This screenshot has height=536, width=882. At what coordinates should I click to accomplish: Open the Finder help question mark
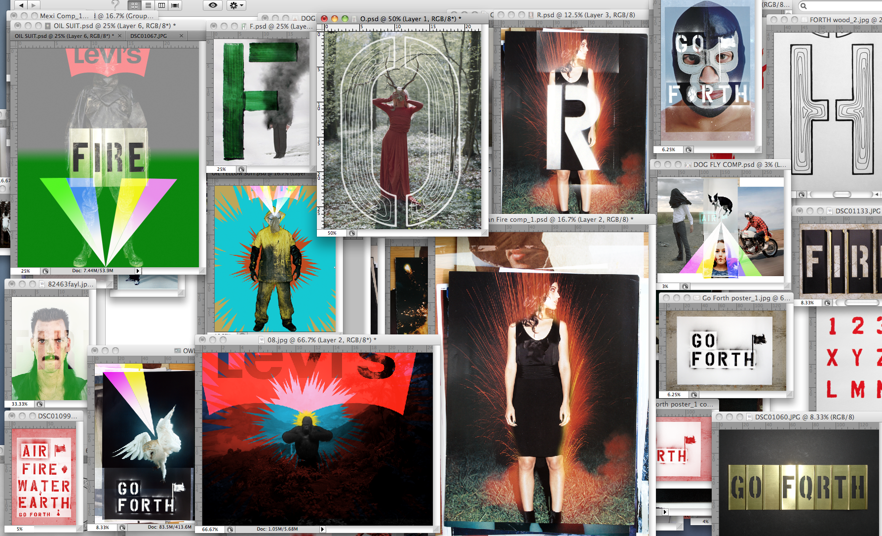coord(115,4)
